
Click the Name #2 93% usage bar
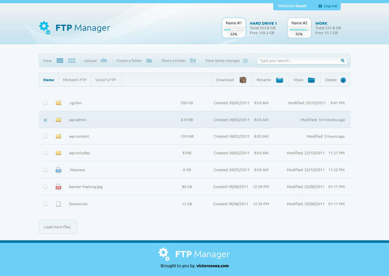tap(299, 30)
